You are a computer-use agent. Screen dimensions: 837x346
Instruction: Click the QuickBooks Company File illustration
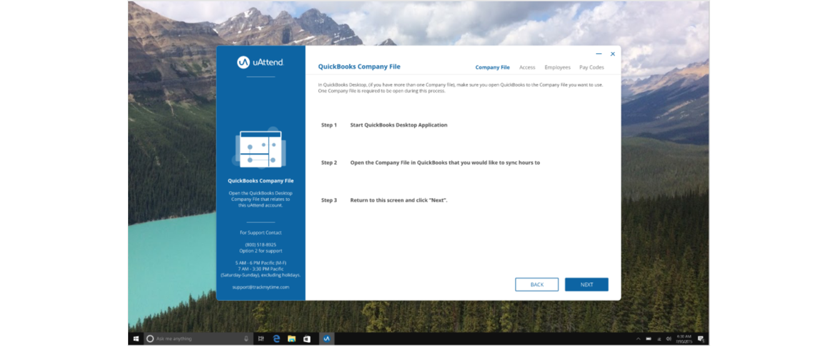pos(260,150)
